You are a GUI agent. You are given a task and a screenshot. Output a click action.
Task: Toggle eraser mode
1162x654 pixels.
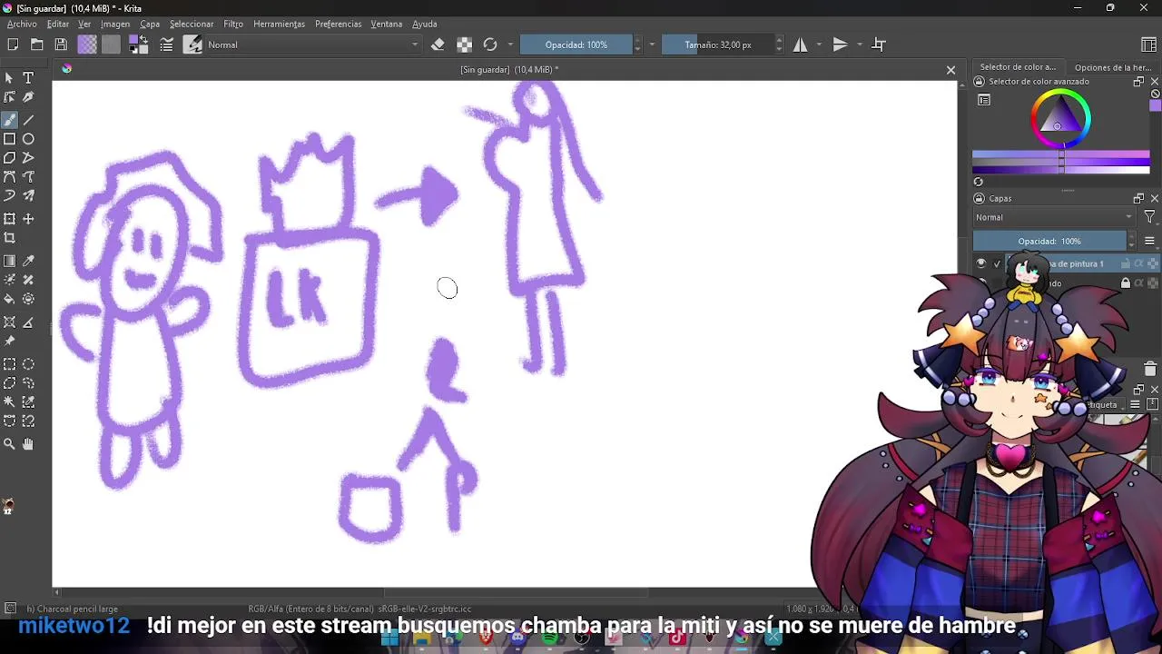tap(438, 45)
